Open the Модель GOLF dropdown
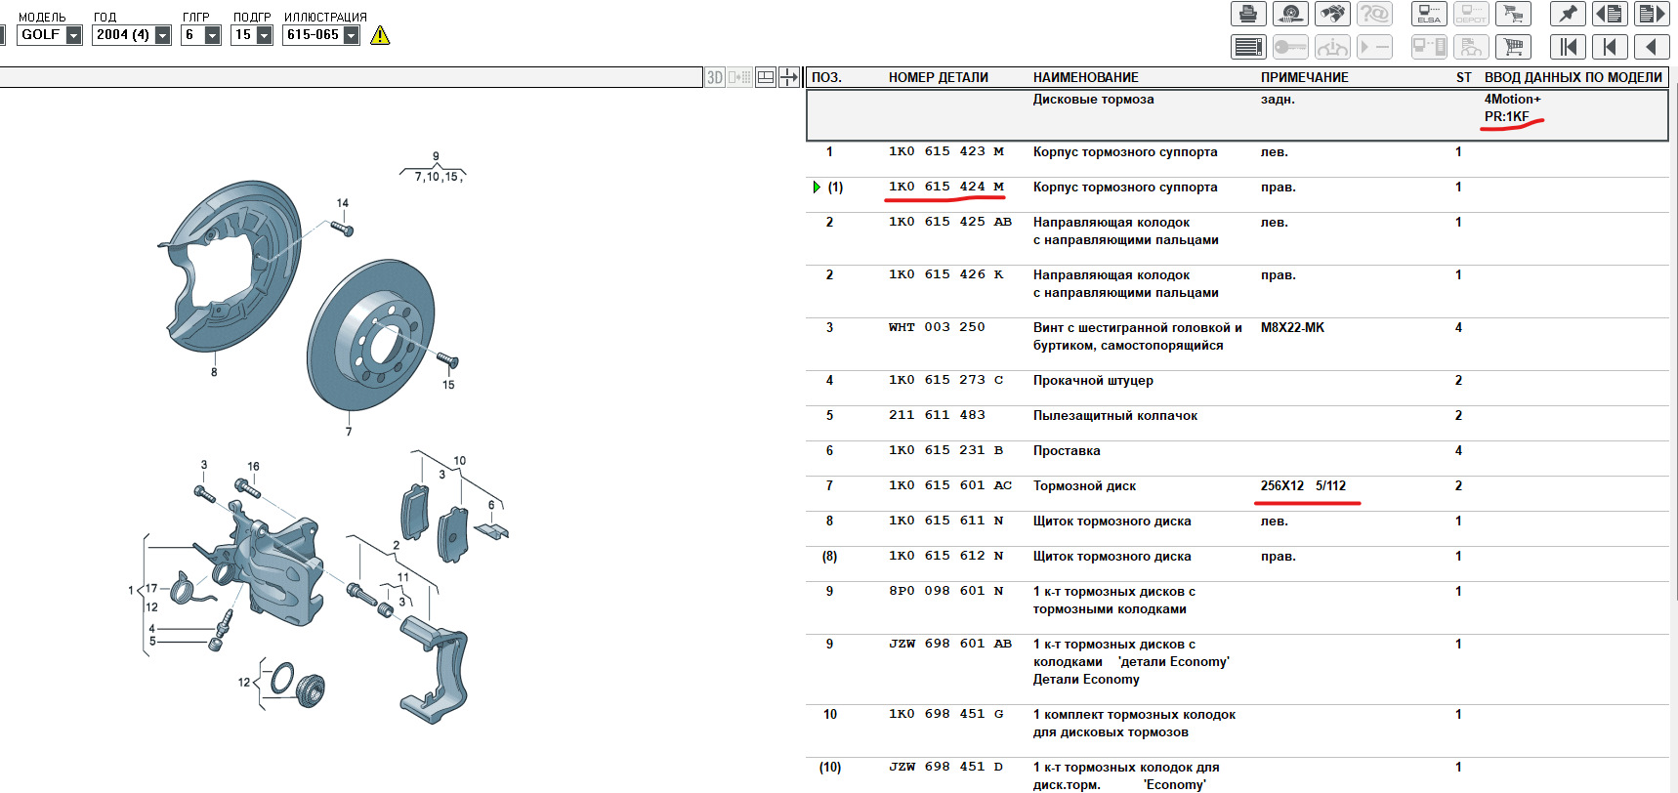 click(73, 35)
